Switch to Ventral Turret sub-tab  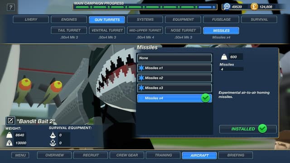coord(107,30)
